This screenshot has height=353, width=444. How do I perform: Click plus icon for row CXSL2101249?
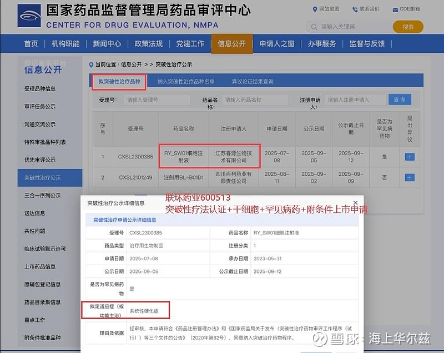pos(410,177)
